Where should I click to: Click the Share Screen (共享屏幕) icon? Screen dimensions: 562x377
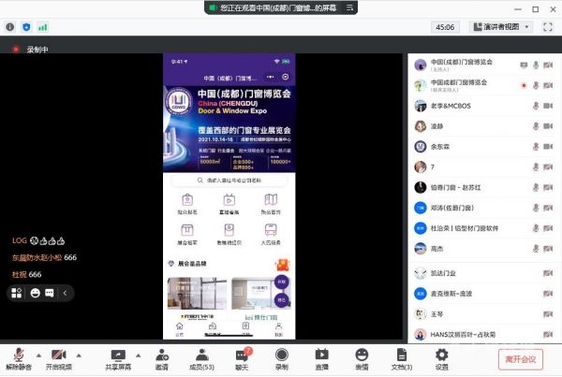pos(118,355)
